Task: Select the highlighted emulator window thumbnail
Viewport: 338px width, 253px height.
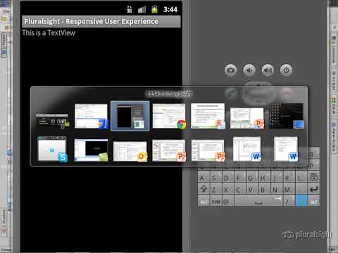Action: pos(130,116)
